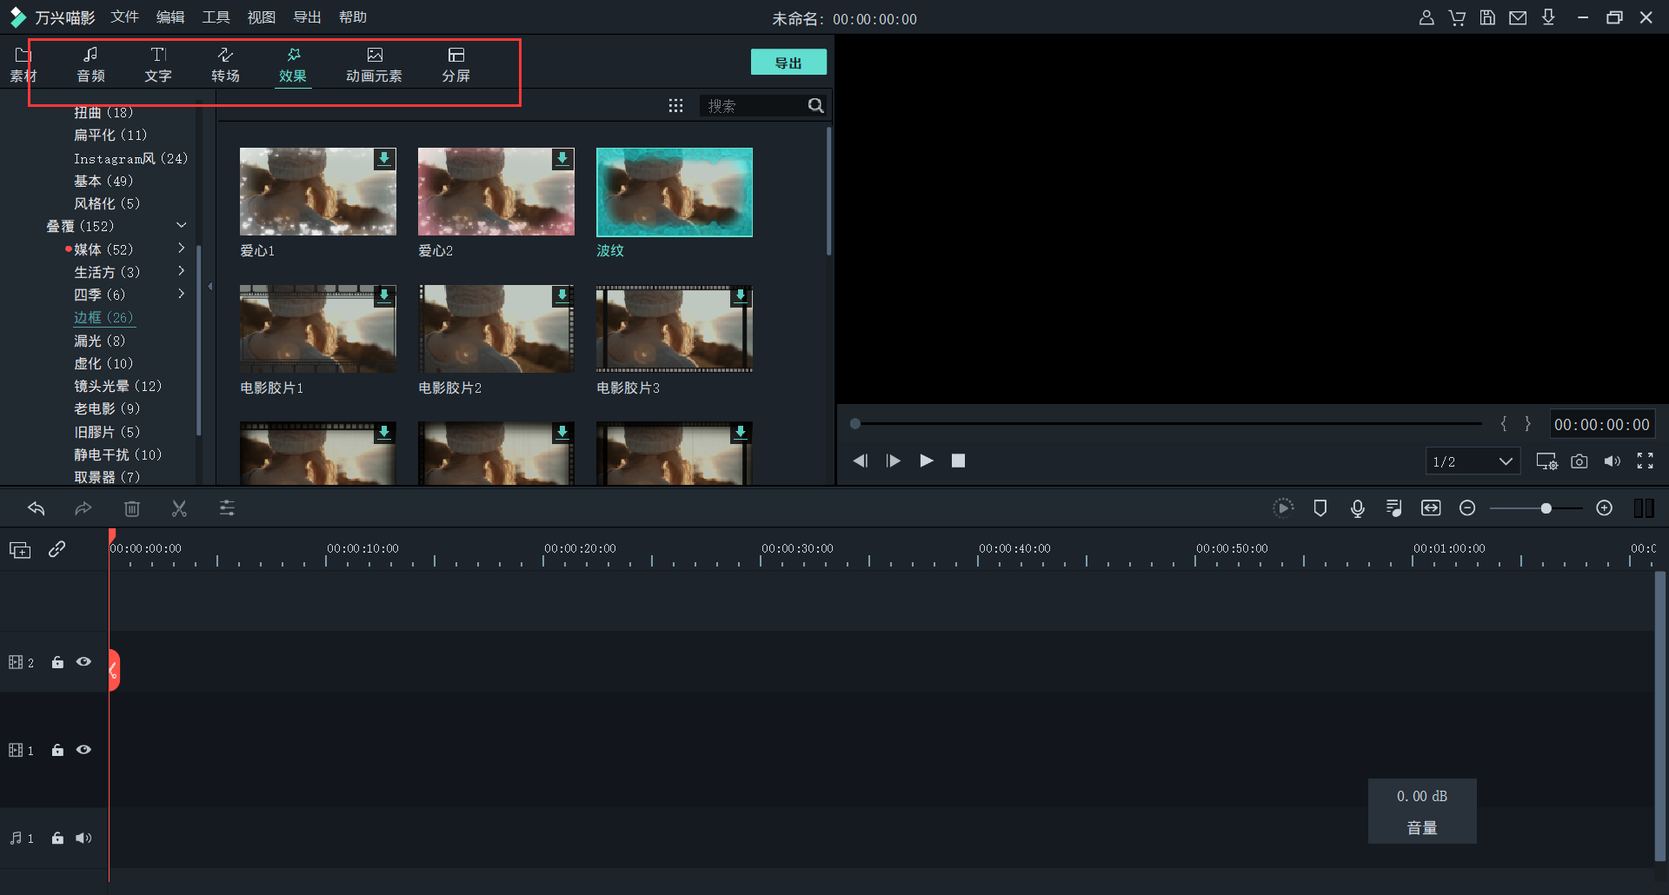1669x895 pixels.
Task: Open the 工具 menu
Action: coord(216,17)
